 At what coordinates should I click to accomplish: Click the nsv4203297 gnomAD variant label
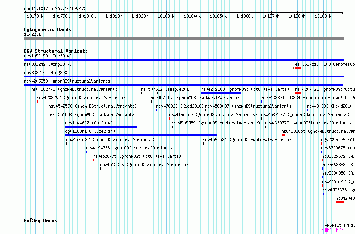(81, 98)
